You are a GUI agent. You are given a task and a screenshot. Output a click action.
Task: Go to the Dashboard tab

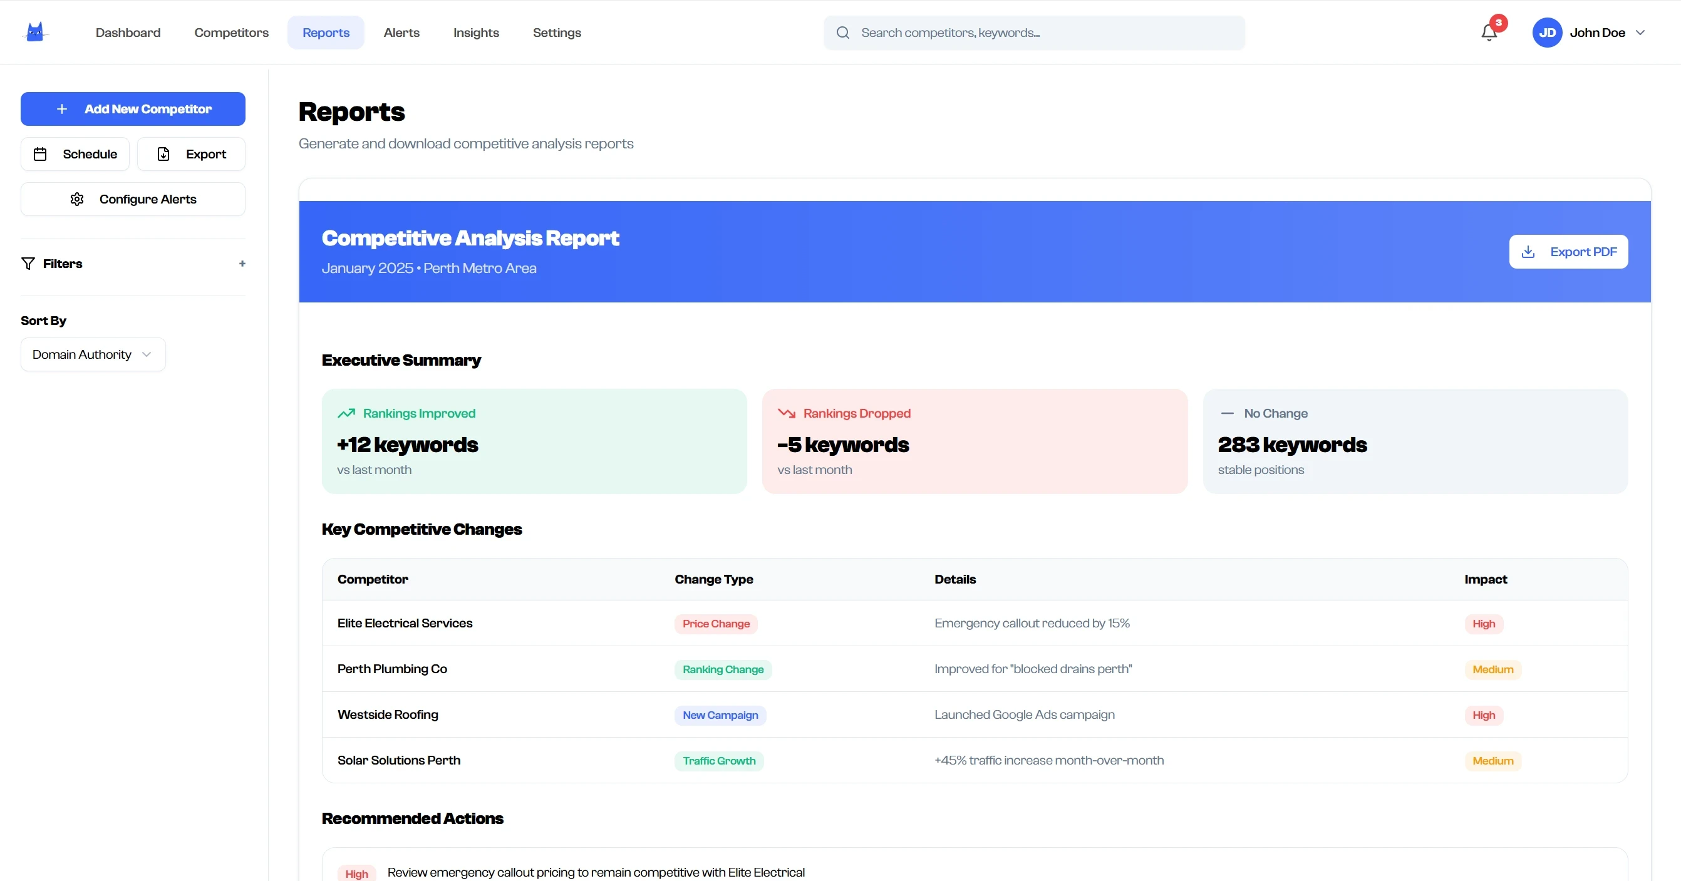[x=128, y=33]
